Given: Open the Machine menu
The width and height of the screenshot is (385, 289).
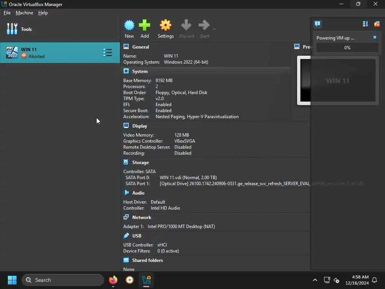Looking at the screenshot, I should tap(24, 13).
